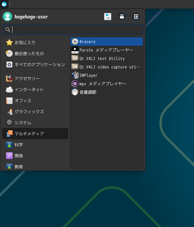This screenshot has width=194, height=227.
Task: Open the settings manager toggle-switch icon
Action: point(108,17)
